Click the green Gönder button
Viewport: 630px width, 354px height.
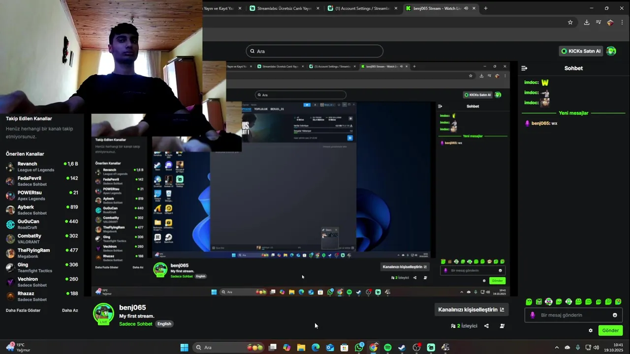[610, 330]
